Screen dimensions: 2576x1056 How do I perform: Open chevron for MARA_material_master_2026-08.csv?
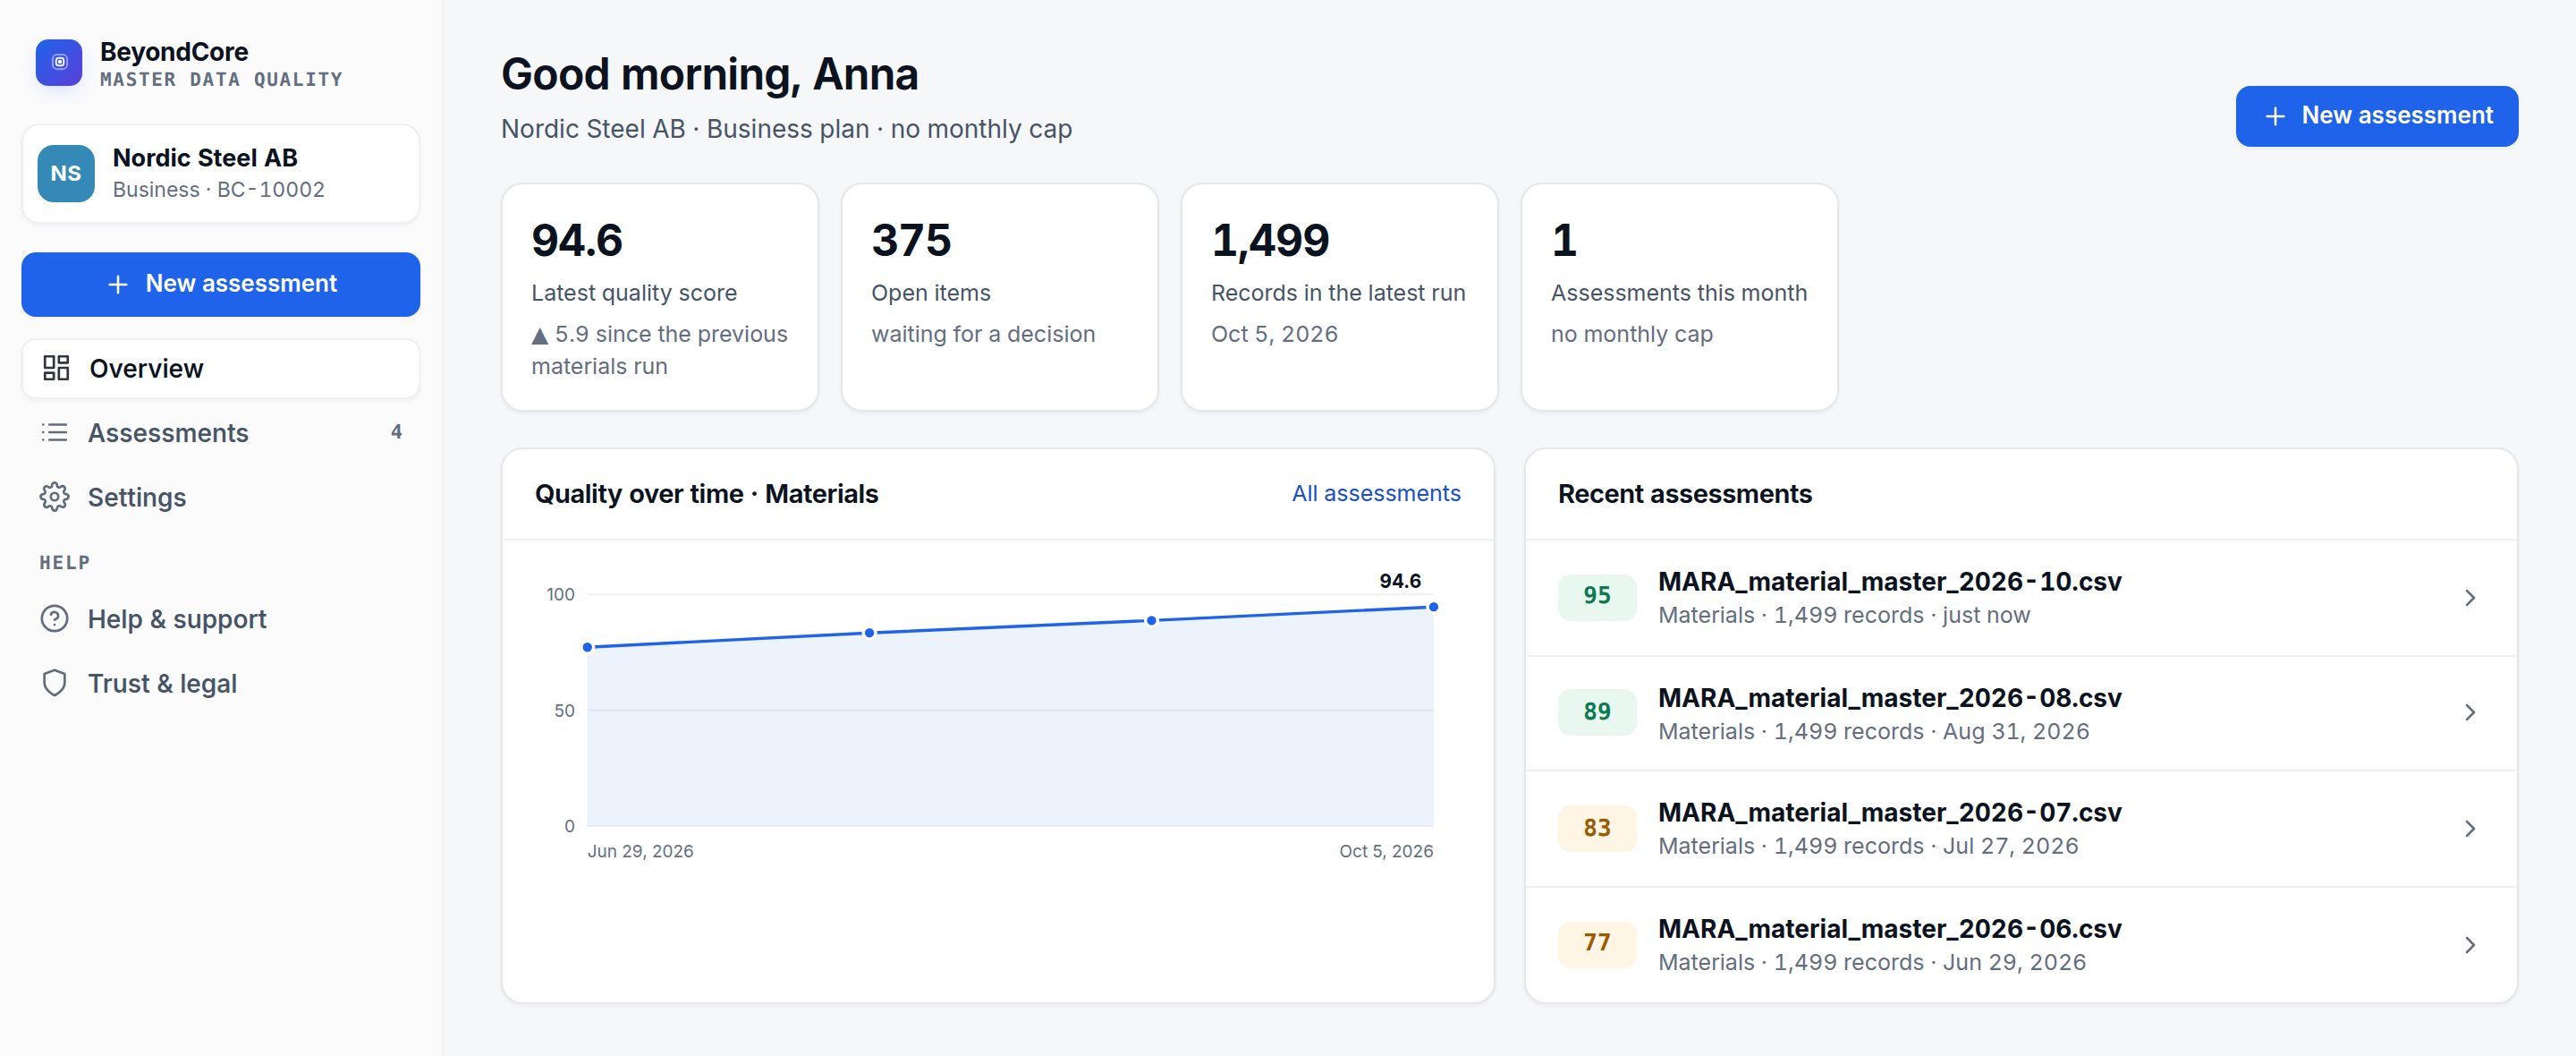[2470, 712]
